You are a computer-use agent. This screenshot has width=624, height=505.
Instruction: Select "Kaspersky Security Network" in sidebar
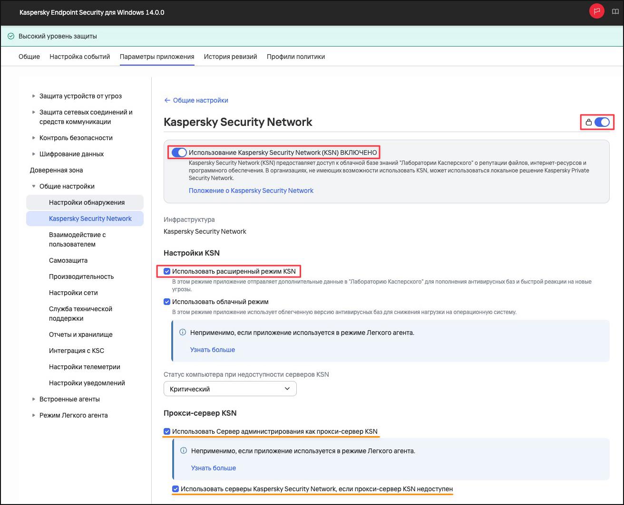(85, 219)
